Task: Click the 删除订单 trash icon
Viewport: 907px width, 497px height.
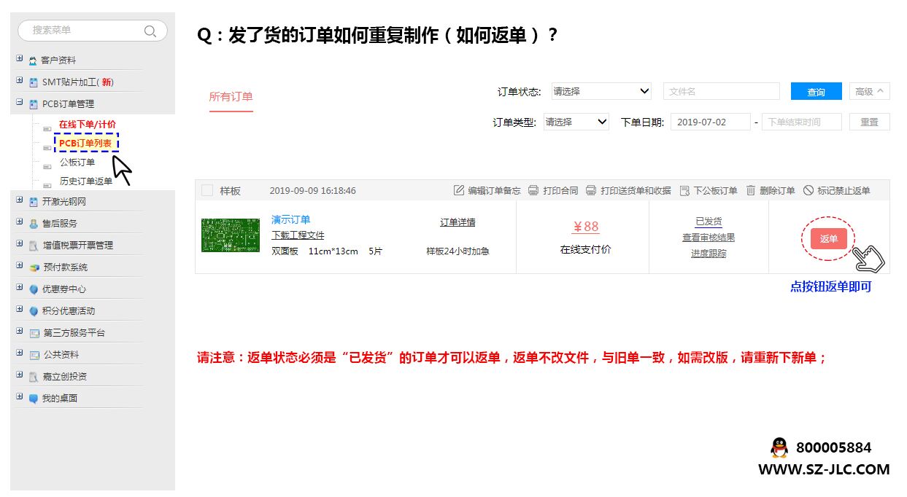Action: (751, 190)
